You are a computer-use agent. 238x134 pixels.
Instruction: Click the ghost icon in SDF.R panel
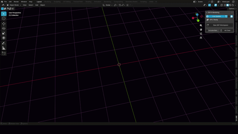pos(232,16)
